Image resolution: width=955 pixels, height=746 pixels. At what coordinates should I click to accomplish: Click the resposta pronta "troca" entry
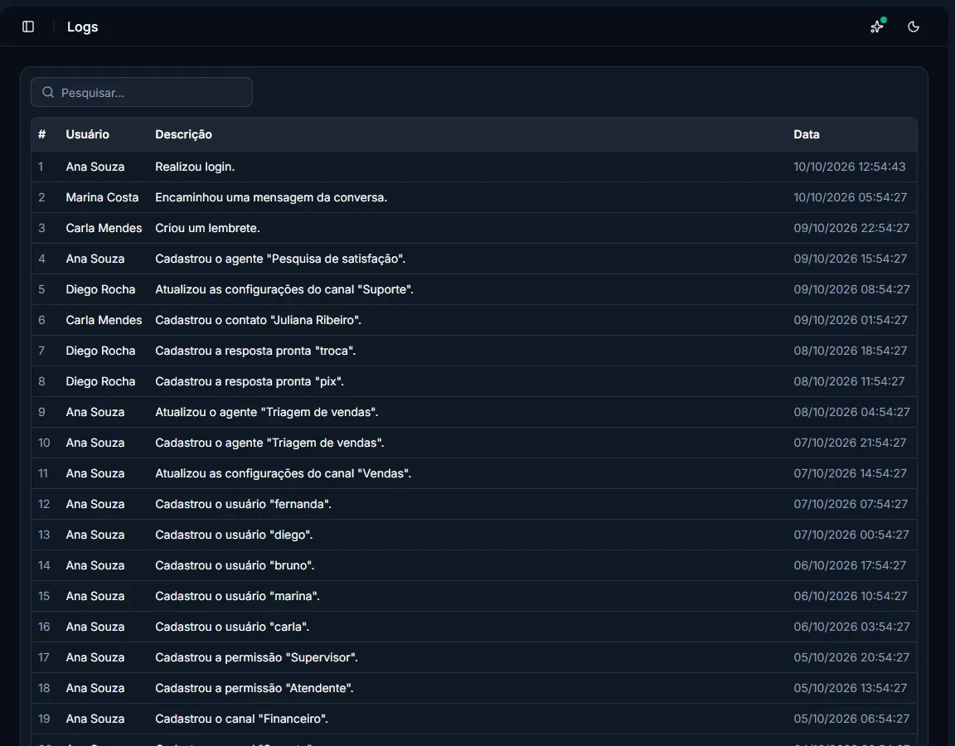pos(255,351)
